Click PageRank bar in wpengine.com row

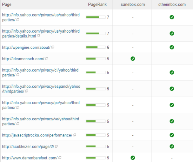(95, 47)
